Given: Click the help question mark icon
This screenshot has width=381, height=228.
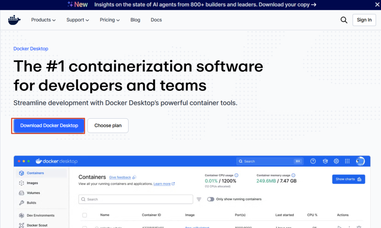Looking at the screenshot, I should point(313,161).
